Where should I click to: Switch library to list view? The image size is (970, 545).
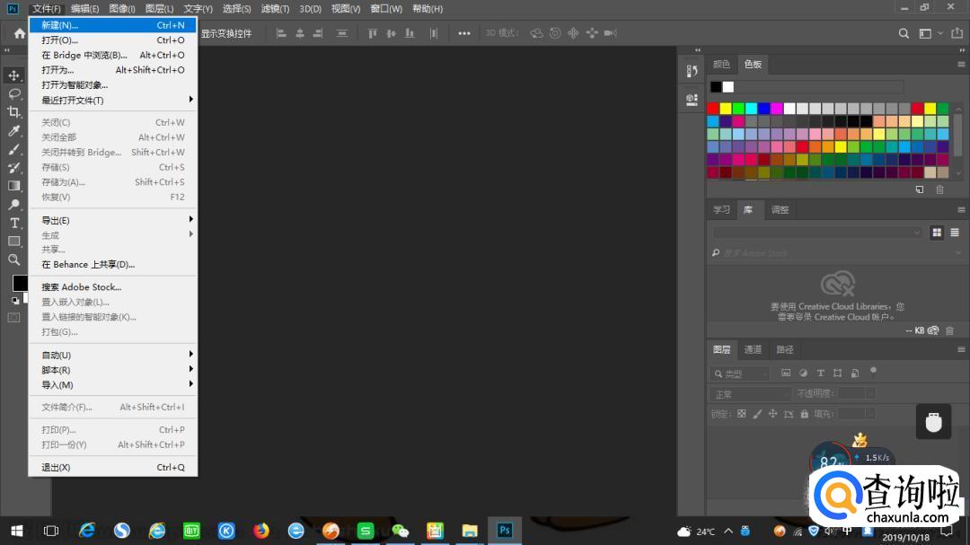[x=954, y=233]
